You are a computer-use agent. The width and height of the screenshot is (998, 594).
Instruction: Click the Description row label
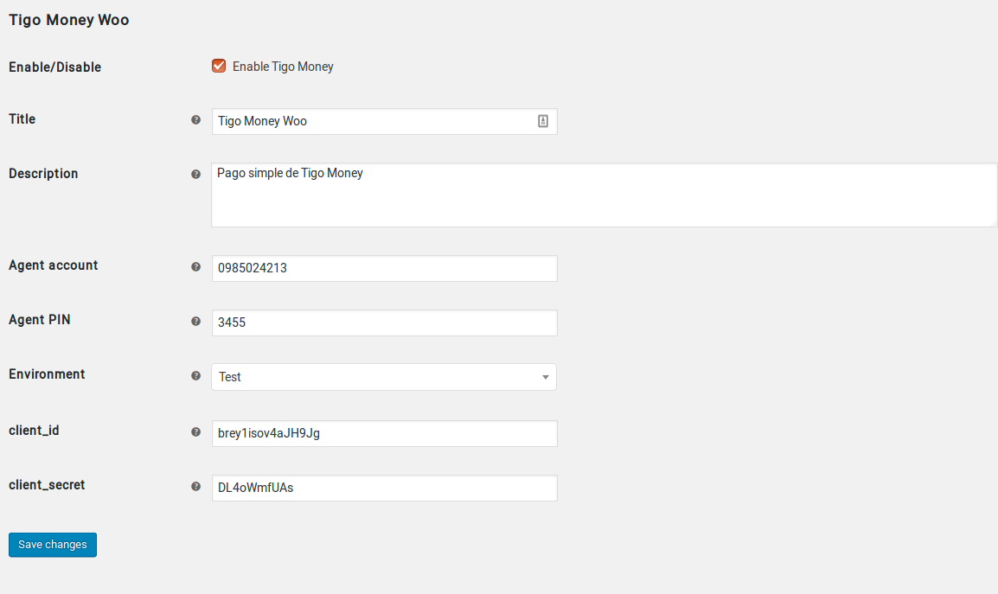coord(43,174)
